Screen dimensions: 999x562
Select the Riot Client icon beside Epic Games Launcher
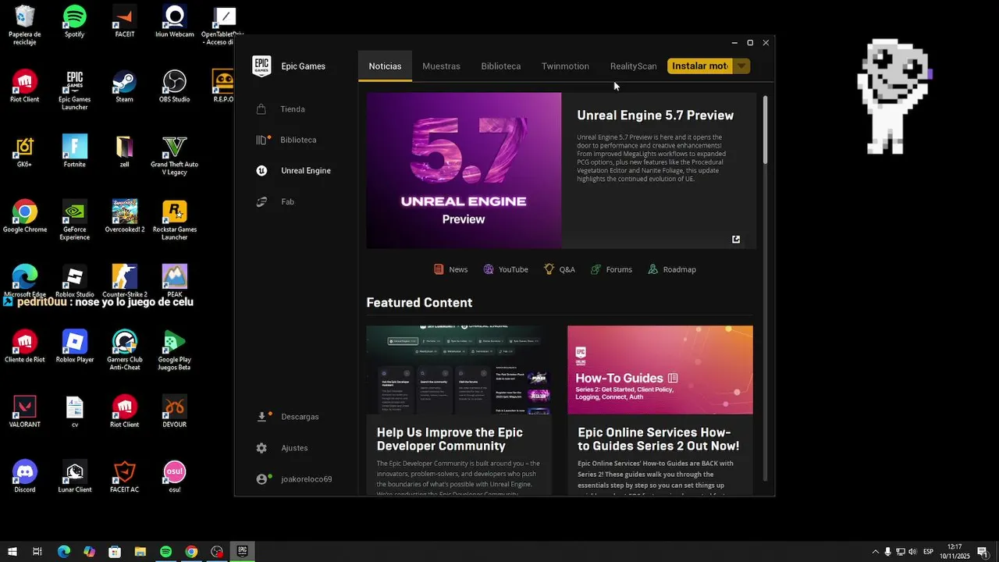pyautogui.click(x=24, y=87)
